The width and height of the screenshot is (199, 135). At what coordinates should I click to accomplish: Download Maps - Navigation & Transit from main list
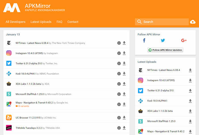(124, 104)
